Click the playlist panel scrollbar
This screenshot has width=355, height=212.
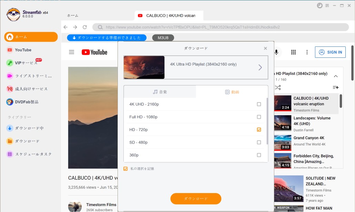point(341,101)
